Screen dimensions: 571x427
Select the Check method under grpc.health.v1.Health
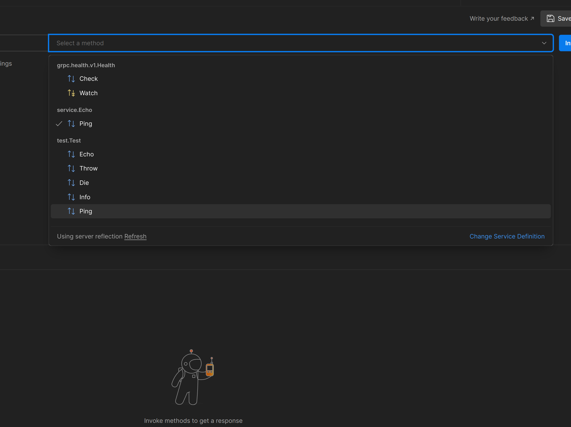[88, 79]
